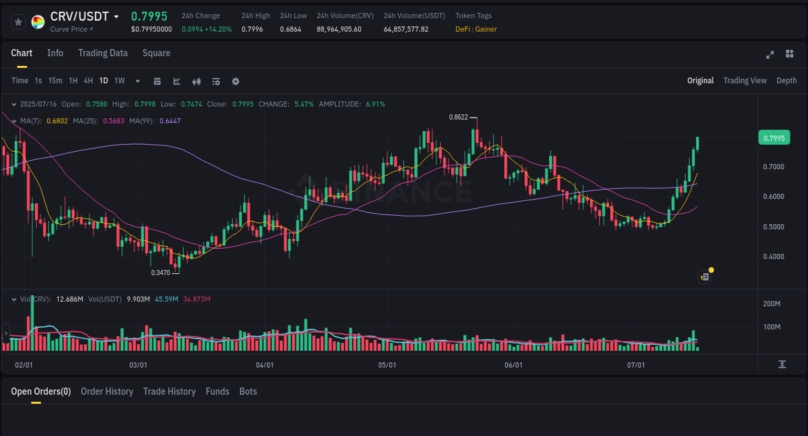Switch to the Trade History tab
808x436 pixels.
pyautogui.click(x=169, y=391)
